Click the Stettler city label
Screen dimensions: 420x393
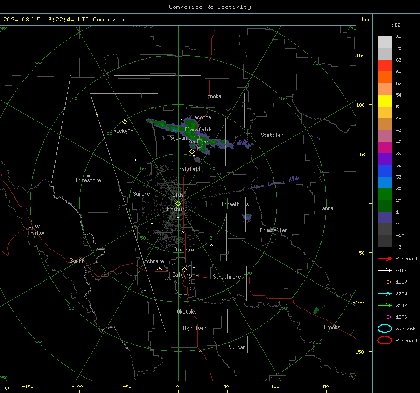click(272, 135)
